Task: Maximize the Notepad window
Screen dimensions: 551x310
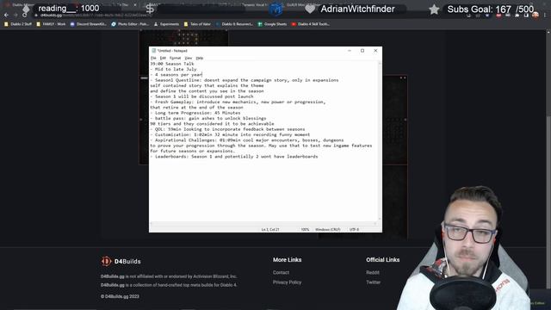Action: click(362, 51)
